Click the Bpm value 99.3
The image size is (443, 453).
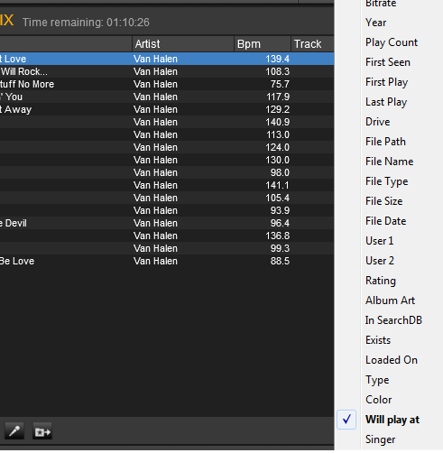point(280,248)
